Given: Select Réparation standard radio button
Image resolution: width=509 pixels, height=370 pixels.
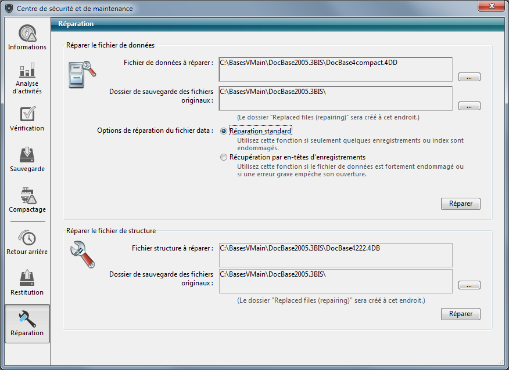Looking at the screenshot, I should [223, 131].
